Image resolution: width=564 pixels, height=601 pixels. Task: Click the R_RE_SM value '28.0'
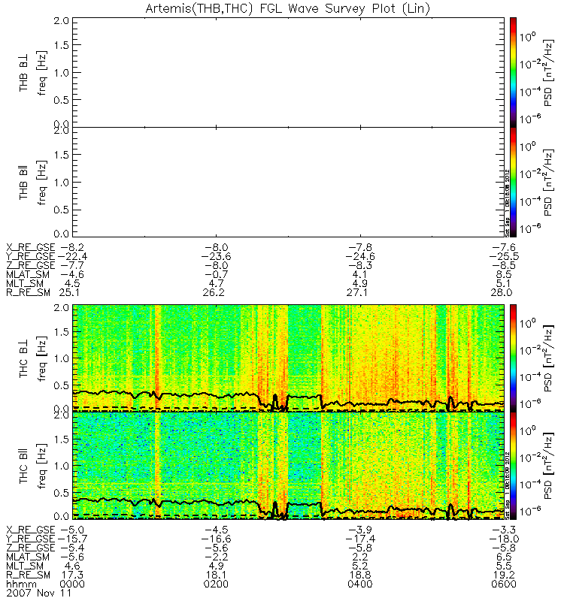pyautogui.click(x=502, y=292)
